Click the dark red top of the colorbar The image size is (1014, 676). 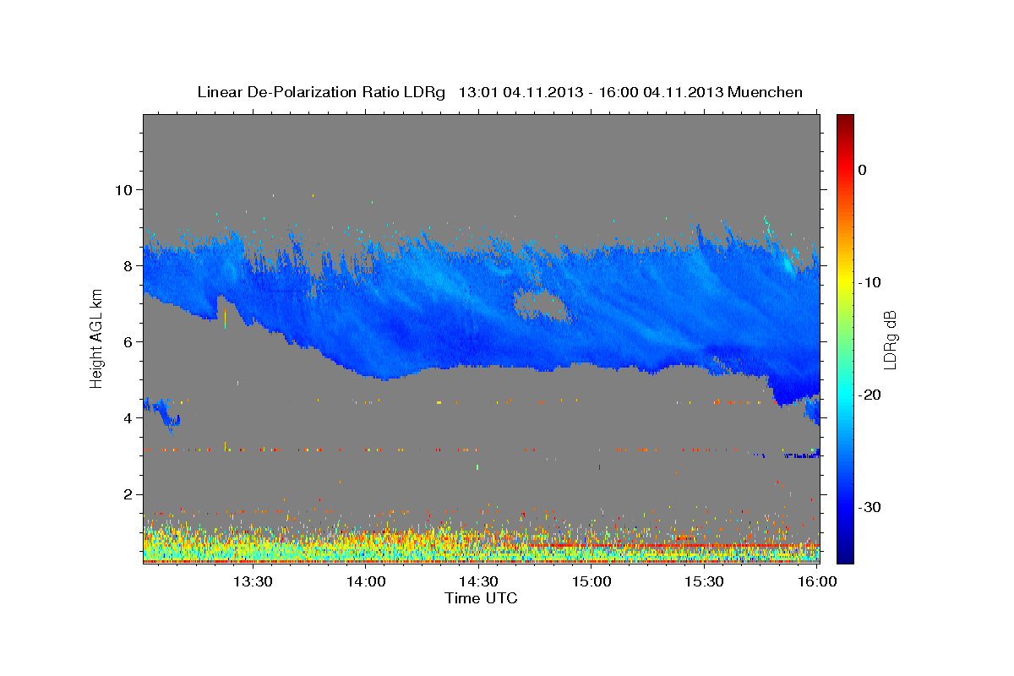click(x=845, y=123)
